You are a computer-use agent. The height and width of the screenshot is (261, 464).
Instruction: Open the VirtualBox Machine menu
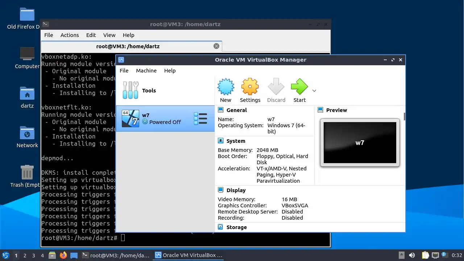click(146, 71)
